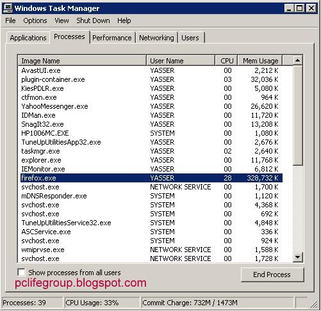Click firefox.exe memory value 328,732 K
The image size is (321, 311).
(263, 178)
